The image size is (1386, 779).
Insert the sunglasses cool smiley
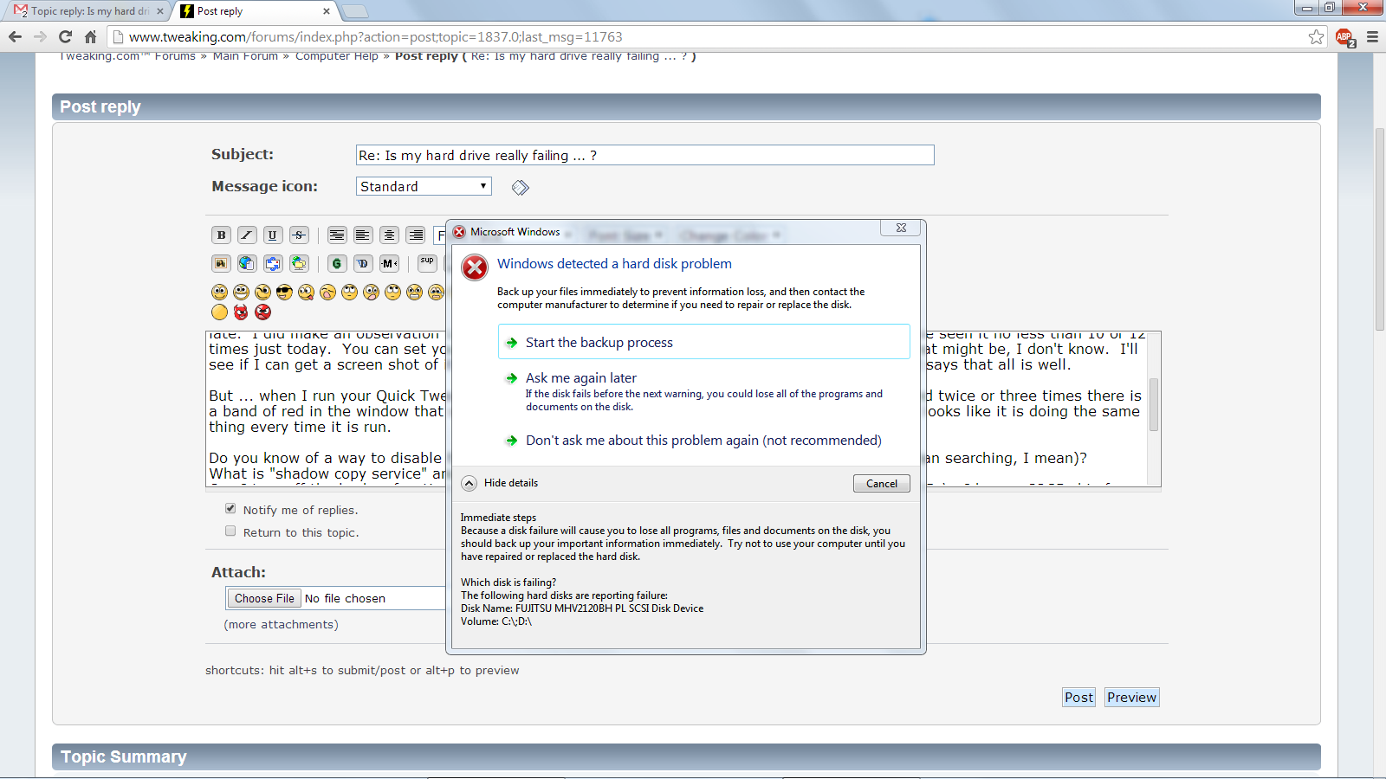284,293
